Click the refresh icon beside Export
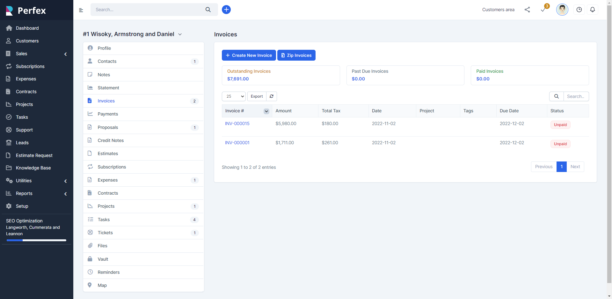Screen dimensions: 612x299 point(272,96)
